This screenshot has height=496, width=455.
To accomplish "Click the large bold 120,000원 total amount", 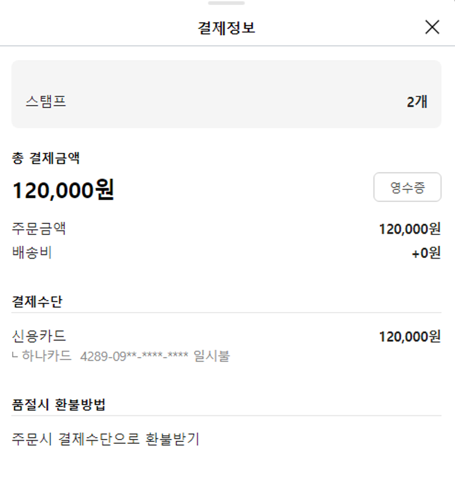I will [x=63, y=191].
